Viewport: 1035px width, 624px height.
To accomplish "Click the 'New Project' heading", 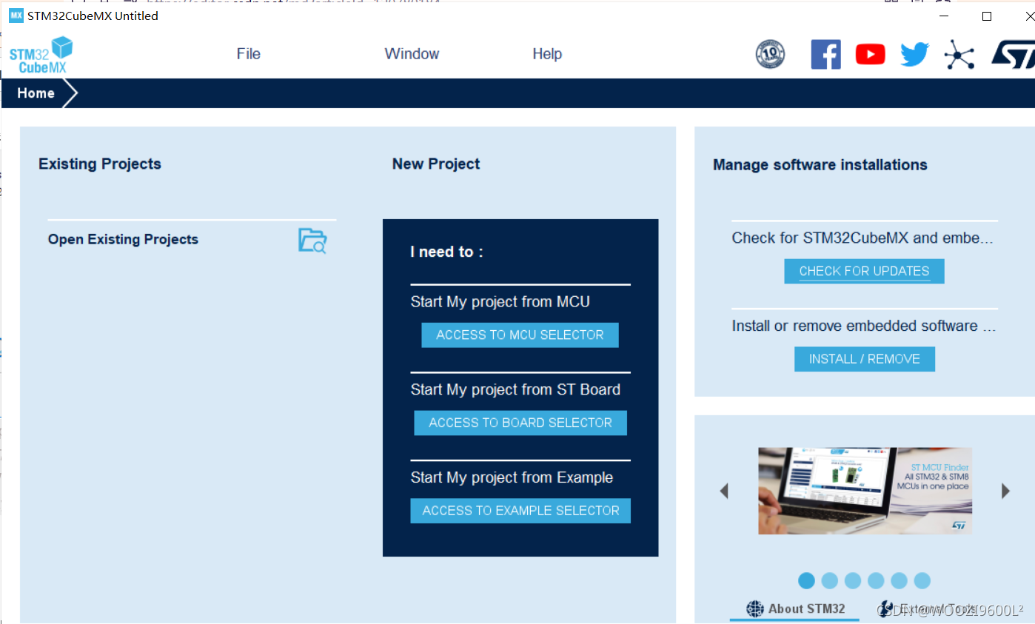I will [436, 164].
